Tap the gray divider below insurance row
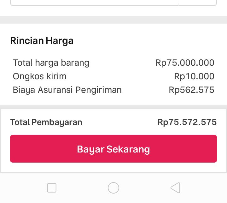 pyautogui.click(x=113, y=107)
